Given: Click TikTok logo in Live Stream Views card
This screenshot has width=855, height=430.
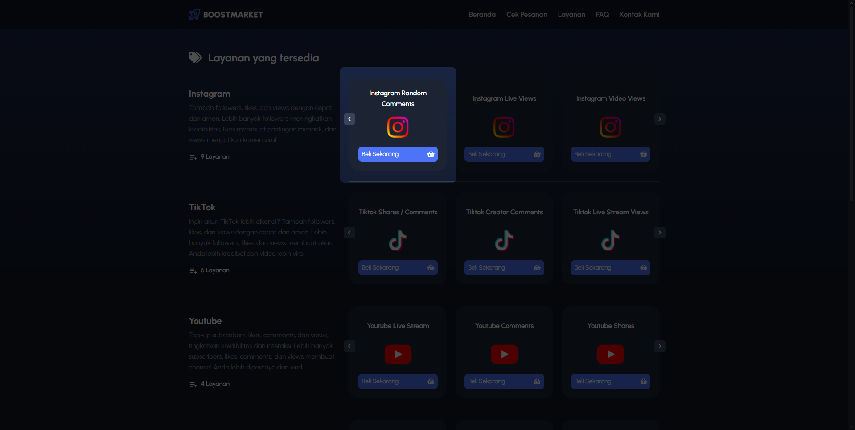Looking at the screenshot, I should 611,241.
